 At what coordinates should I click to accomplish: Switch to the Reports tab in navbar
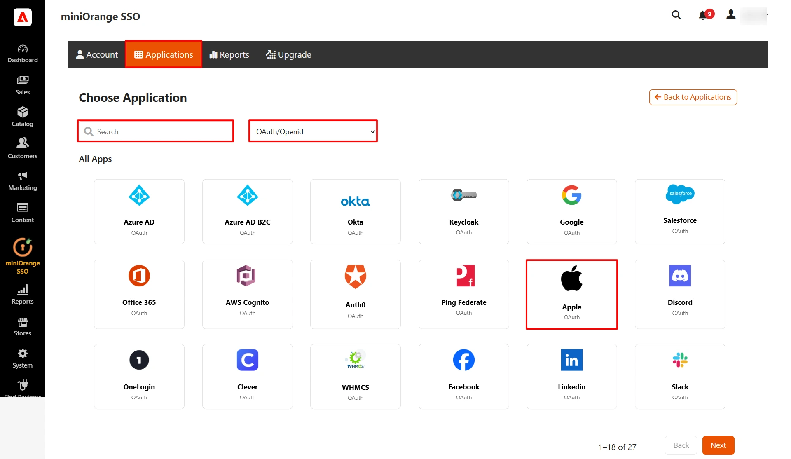click(x=229, y=54)
